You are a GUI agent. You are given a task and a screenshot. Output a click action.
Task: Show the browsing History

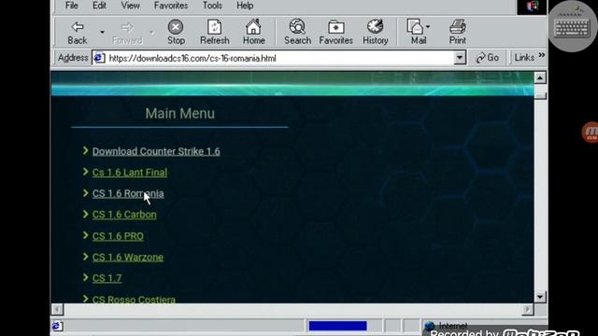click(376, 33)
